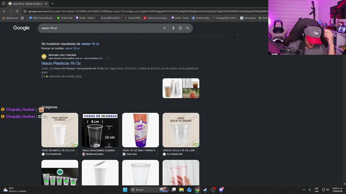Open the weather widget showing 20°C
The image size is (346, 194).
click(x=15, y=190)
